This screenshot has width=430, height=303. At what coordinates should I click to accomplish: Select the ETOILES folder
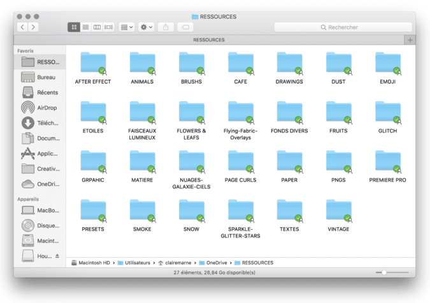point(93,118)
